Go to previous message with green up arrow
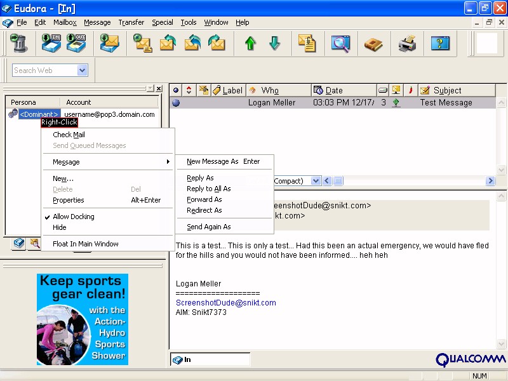 click(x=250, y=43)
